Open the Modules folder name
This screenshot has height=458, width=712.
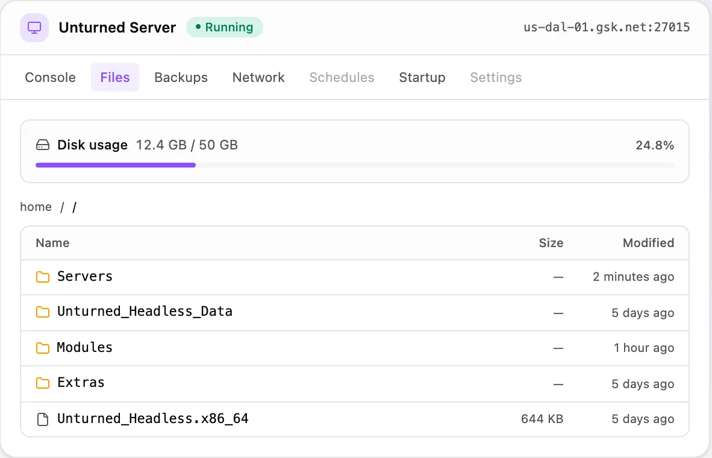pos(85,348)
